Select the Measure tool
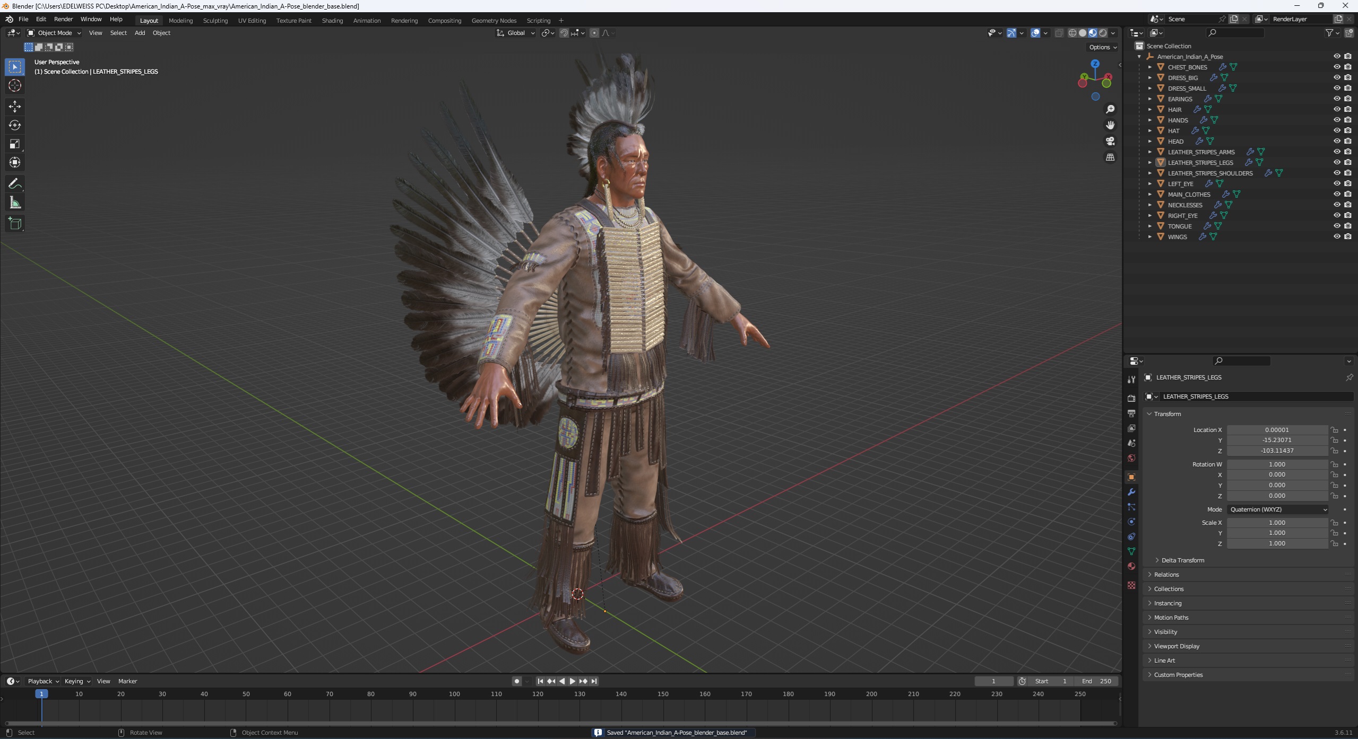 point(15,203)
